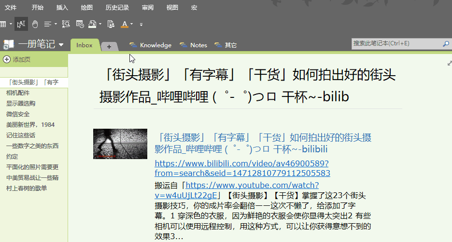Select the 「街头摄影」「有字 page
The height and width of the screenshot is (242, 452).
pyautogui.click(x=34, y=82)
